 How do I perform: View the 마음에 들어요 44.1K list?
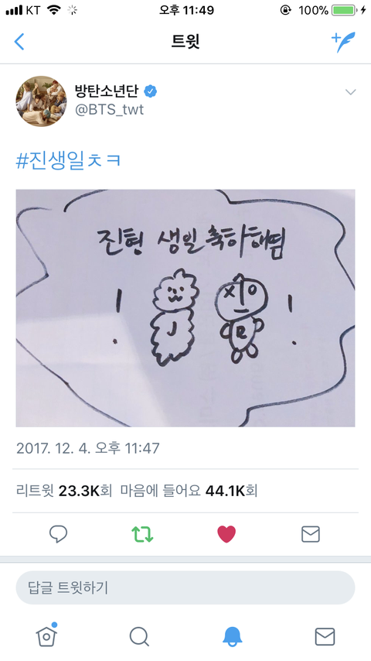coord(189,491)
